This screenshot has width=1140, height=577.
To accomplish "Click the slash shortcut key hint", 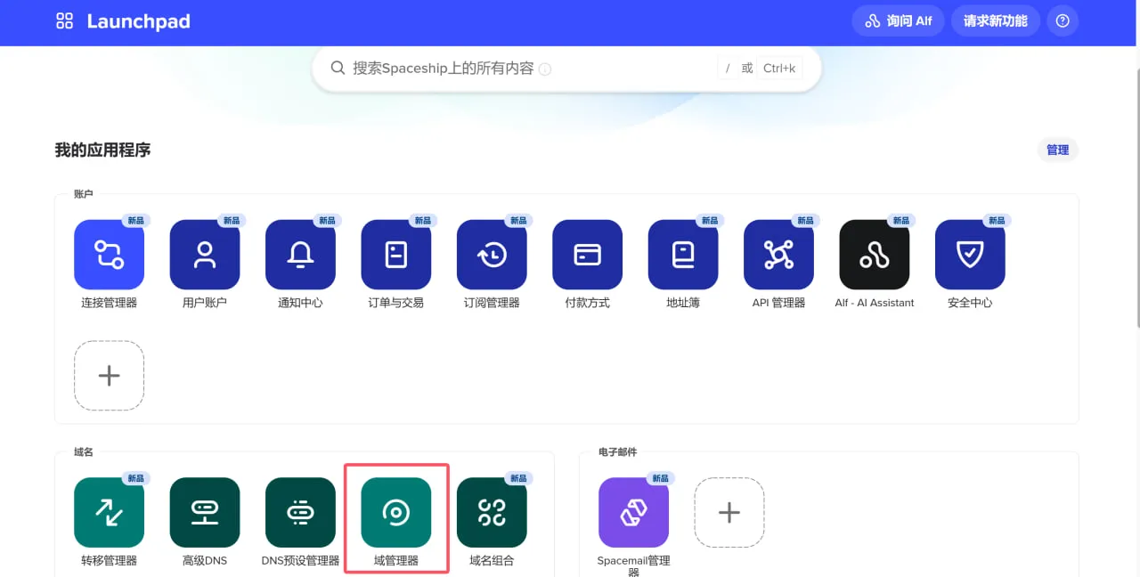I will (x=728, y=68).
